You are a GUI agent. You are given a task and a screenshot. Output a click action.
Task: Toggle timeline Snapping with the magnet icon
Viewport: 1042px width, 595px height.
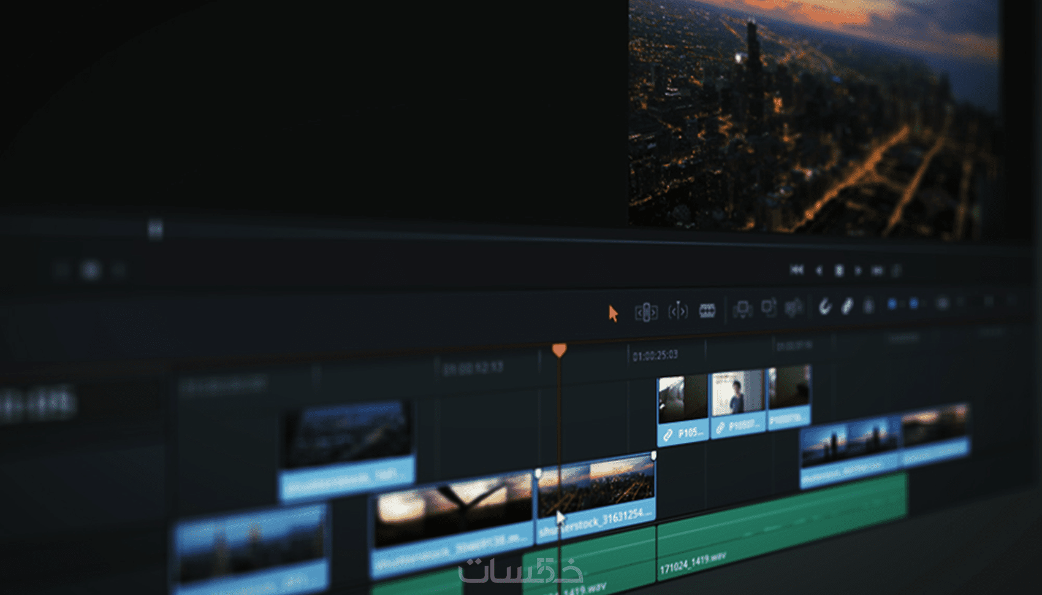[825, 306]
